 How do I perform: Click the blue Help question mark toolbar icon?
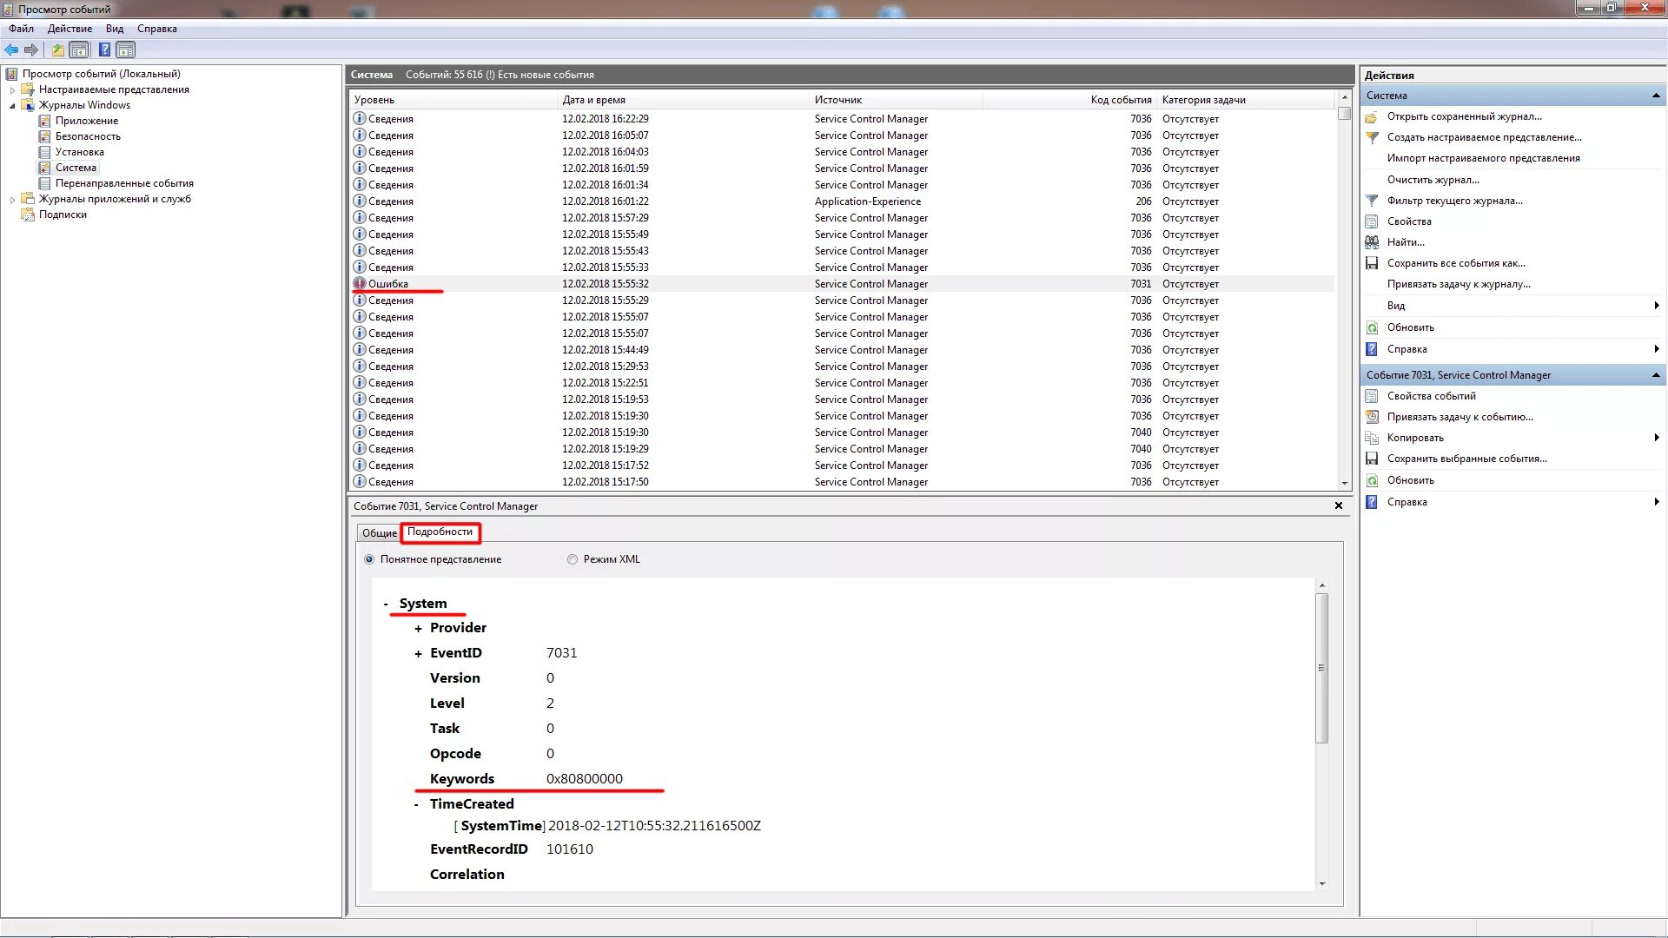(x=104, y=50)
